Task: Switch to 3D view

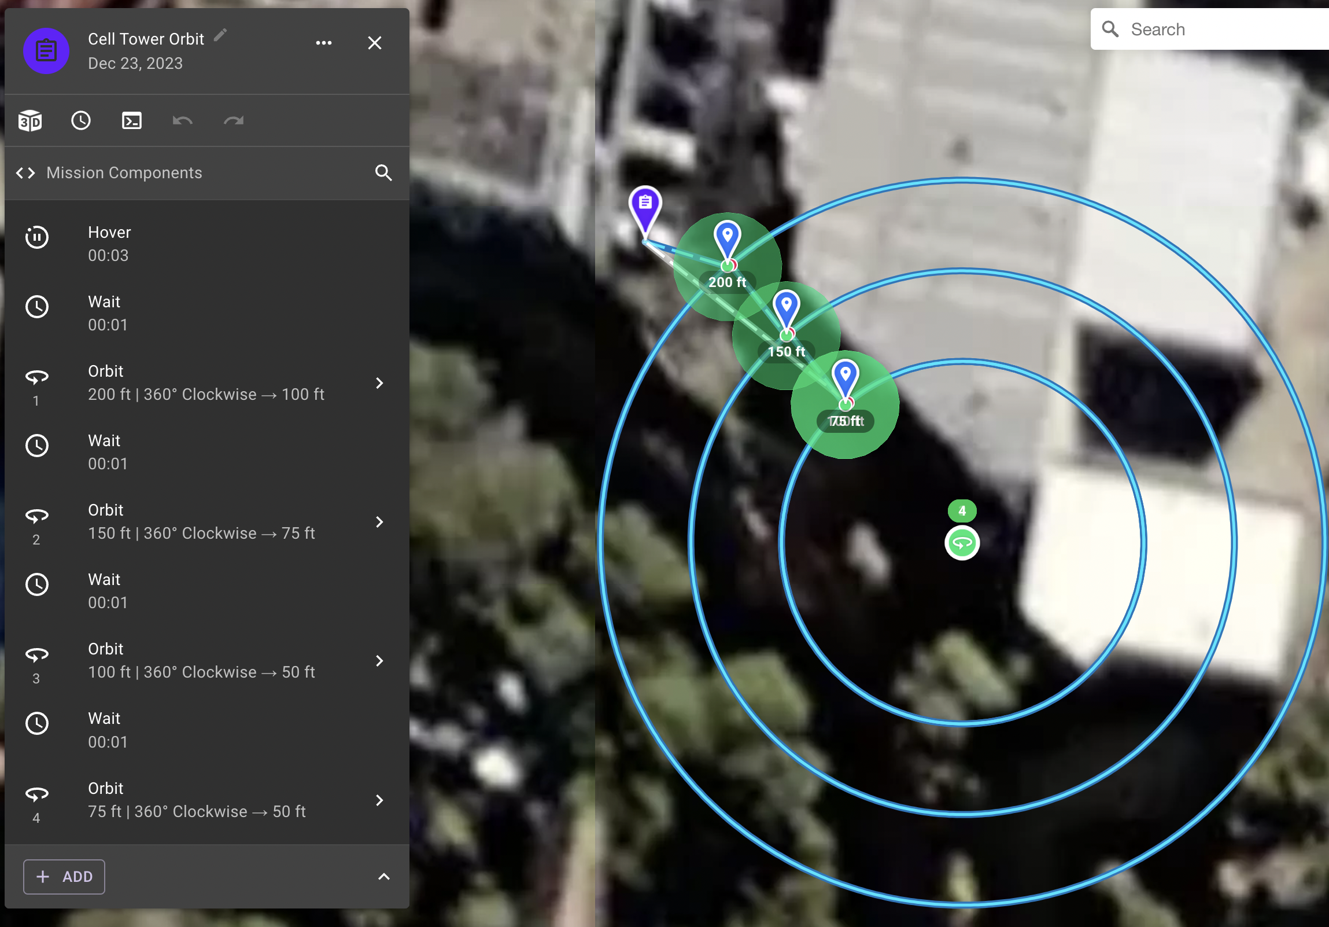Action: (x=30, y=120)
